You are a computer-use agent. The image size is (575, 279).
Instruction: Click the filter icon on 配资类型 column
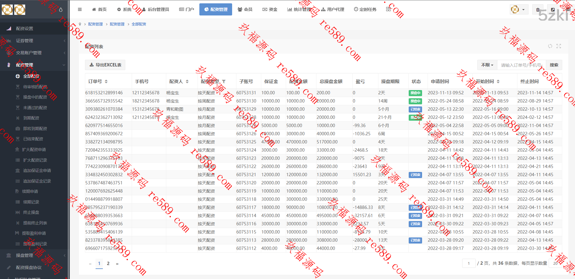tap(224, 82)
